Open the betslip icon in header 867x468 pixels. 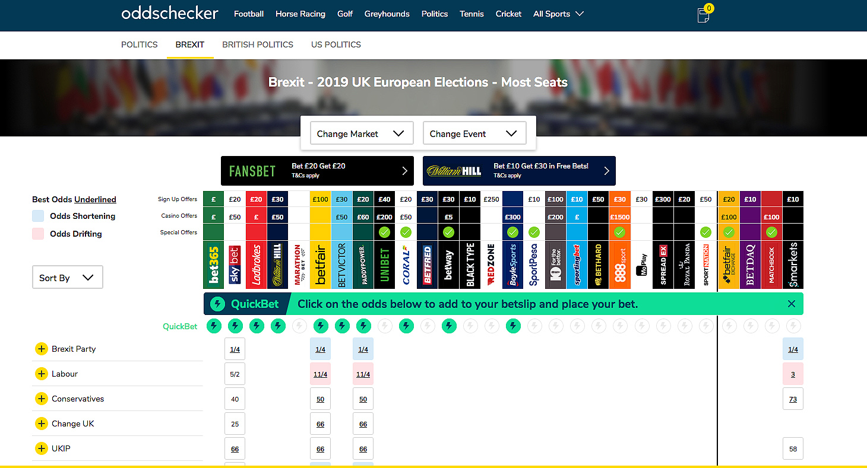click(704, 14)
